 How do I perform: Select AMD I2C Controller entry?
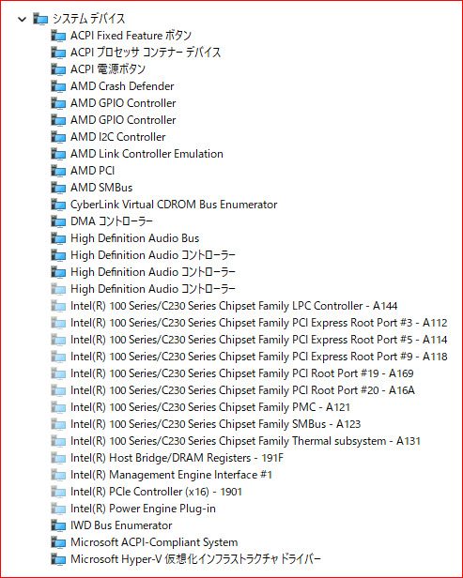(118, 137)
